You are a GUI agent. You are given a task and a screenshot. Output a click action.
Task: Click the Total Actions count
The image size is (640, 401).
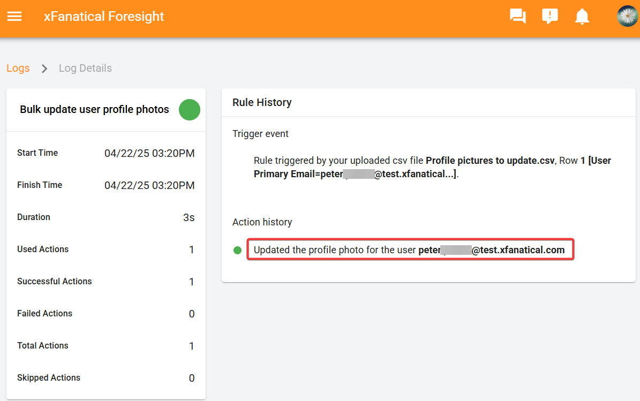191,346
